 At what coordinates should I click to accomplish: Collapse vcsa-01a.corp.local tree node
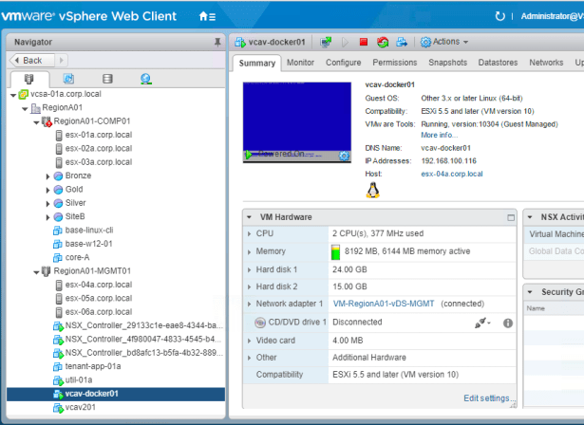[13, 95]
